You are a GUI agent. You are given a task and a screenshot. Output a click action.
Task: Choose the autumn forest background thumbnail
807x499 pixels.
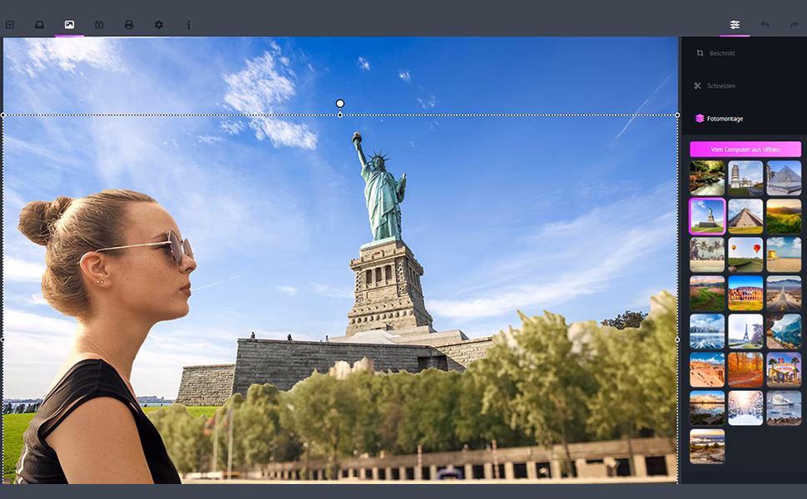point(745,370)
